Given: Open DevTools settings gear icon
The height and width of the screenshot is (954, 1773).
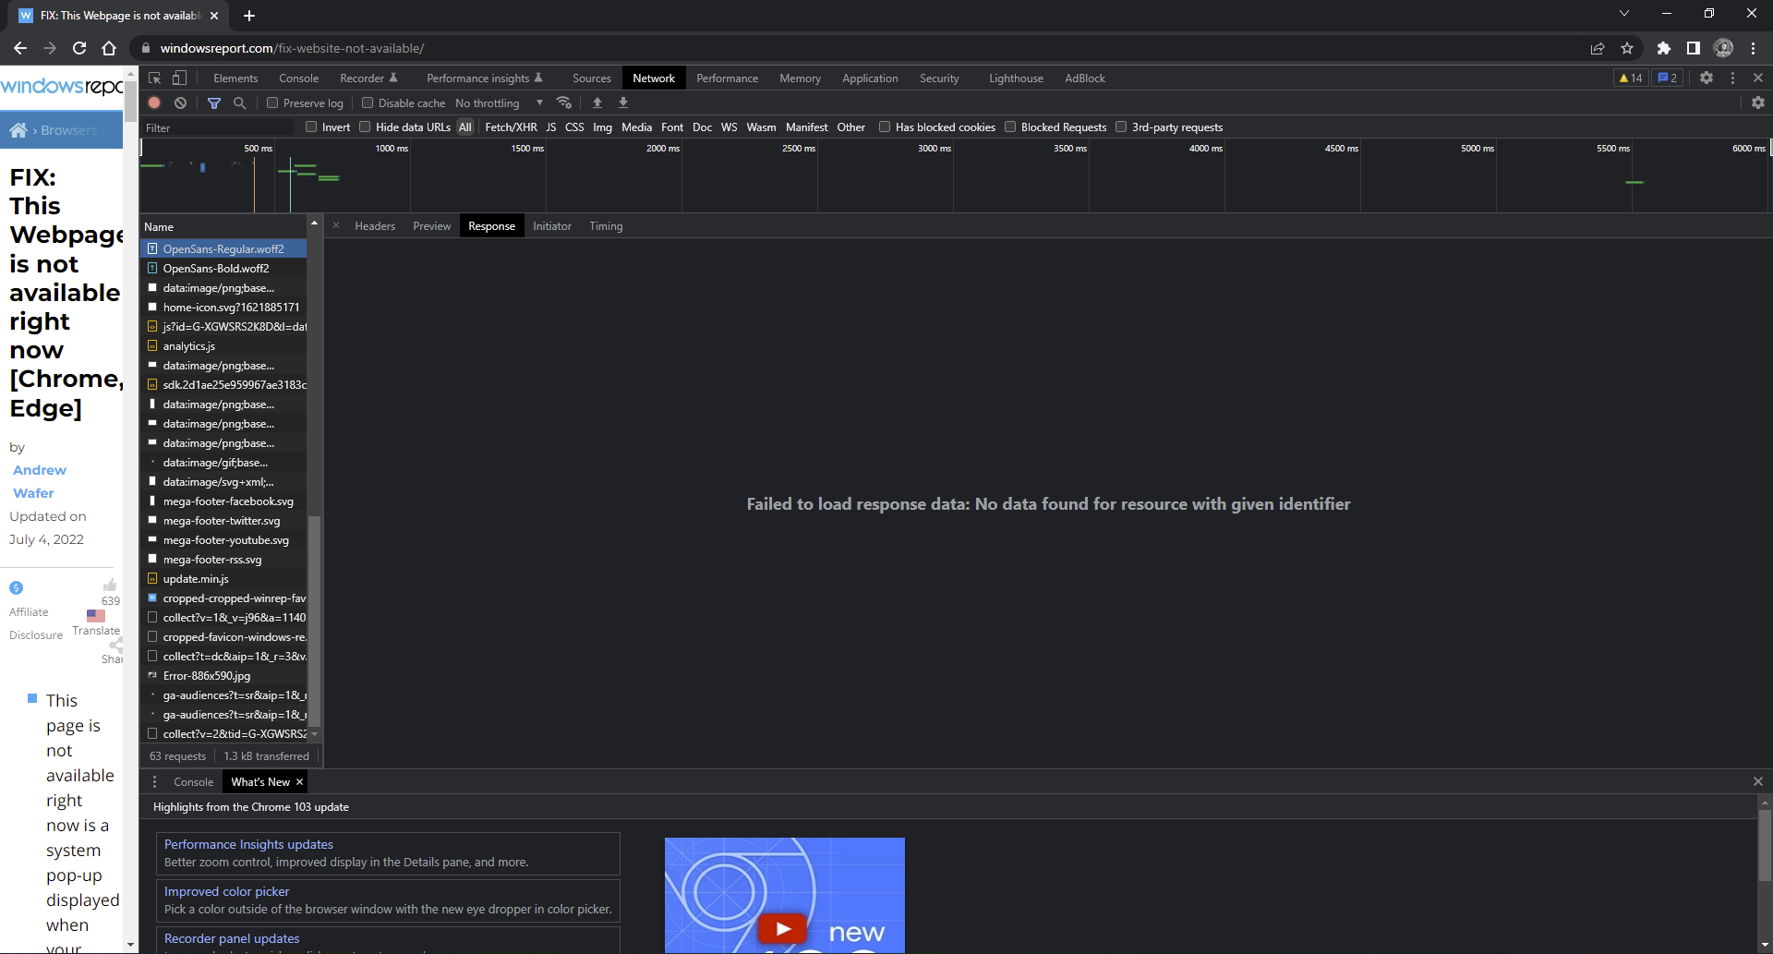Looking at the screenshot, I should [x=1707, y=78].
